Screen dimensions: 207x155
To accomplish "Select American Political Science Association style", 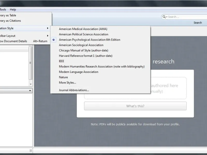I will click(x=100, y=34).
